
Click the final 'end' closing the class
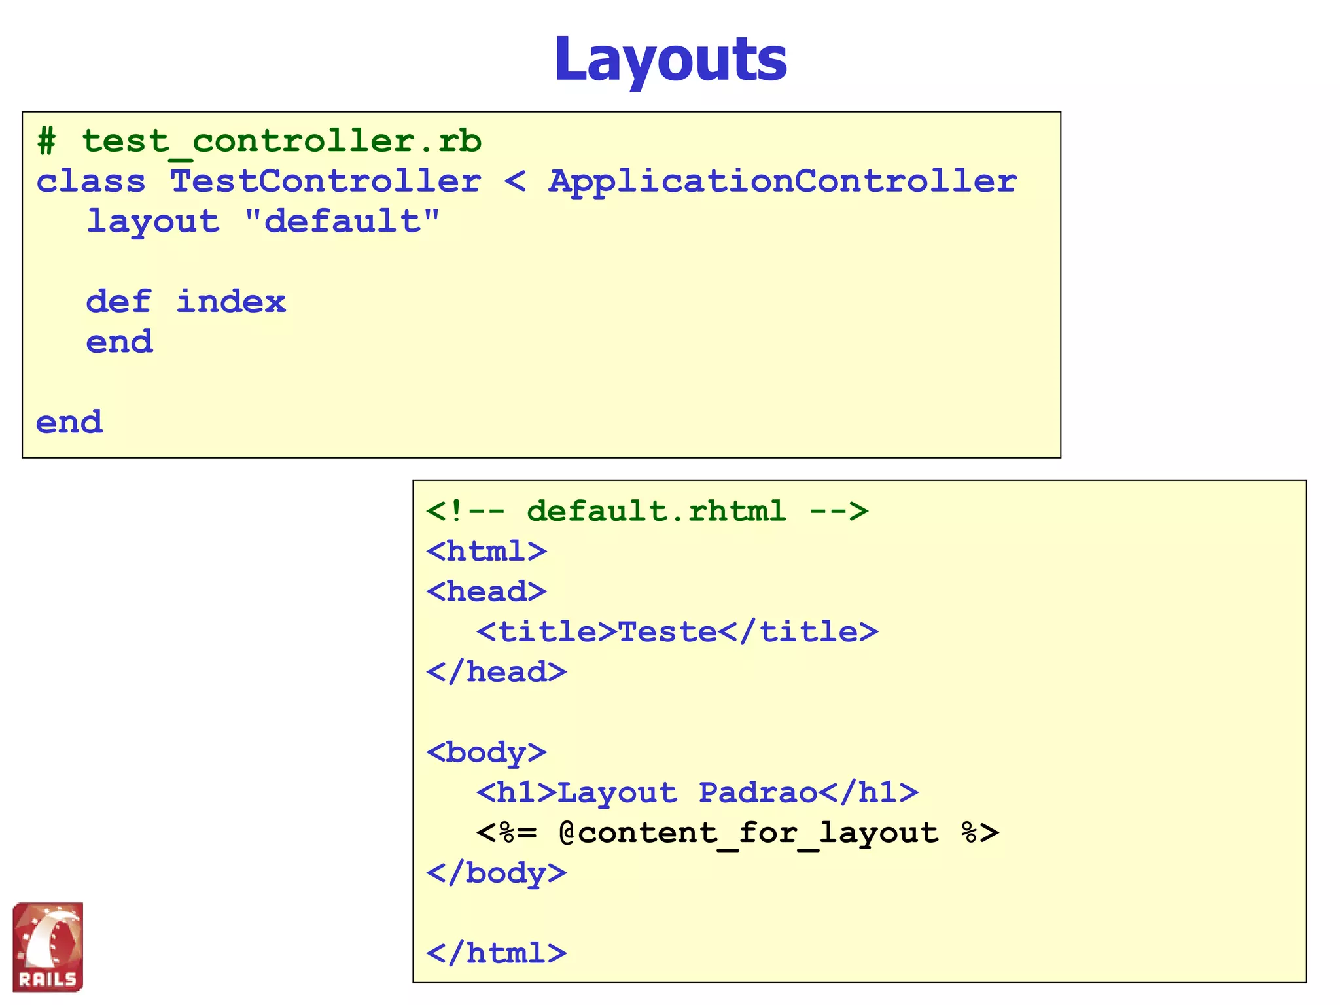pos(69,423)
